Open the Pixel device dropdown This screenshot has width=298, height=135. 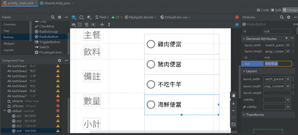(x=102, y=17)
